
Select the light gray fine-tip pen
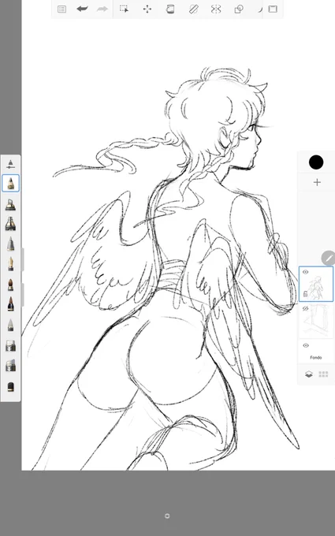tap(10, 325)
